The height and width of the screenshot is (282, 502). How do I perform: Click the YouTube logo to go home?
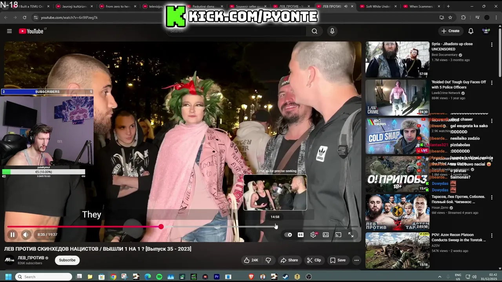click(31, 31)
